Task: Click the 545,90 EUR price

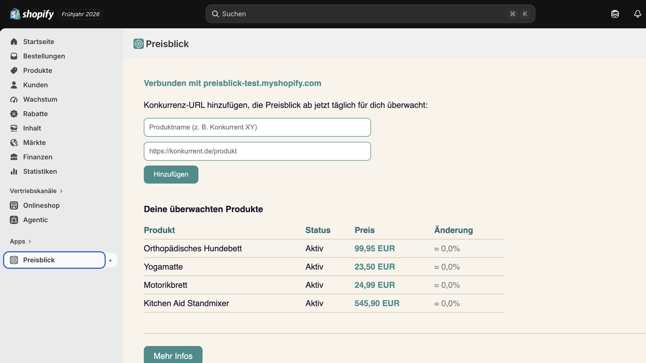Action: (377, 303)
